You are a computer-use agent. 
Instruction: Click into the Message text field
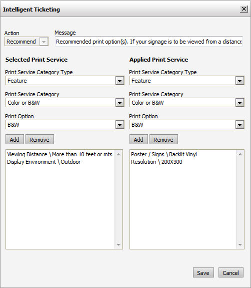[x=149, y=42]
